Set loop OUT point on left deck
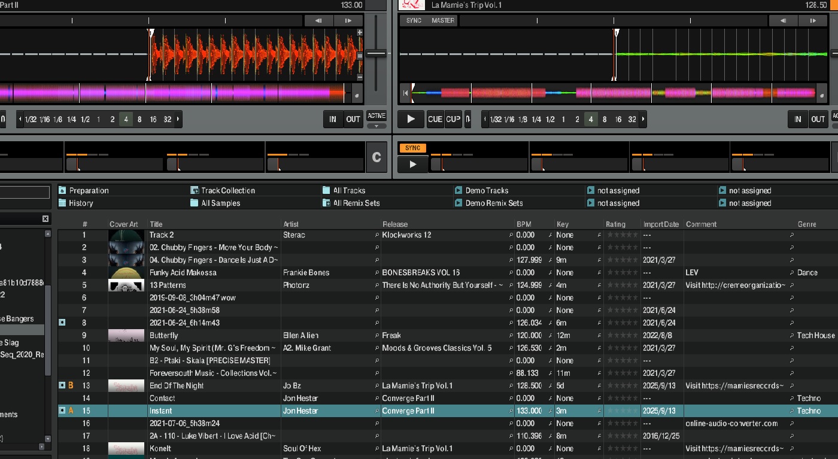 [353, 119]
